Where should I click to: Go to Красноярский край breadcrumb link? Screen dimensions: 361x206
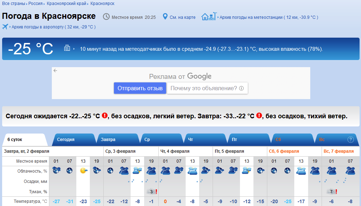(x=67, y=3)
